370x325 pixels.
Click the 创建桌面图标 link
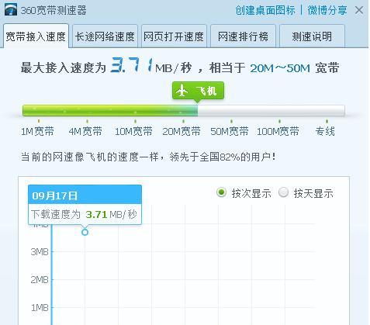[265, 10]
